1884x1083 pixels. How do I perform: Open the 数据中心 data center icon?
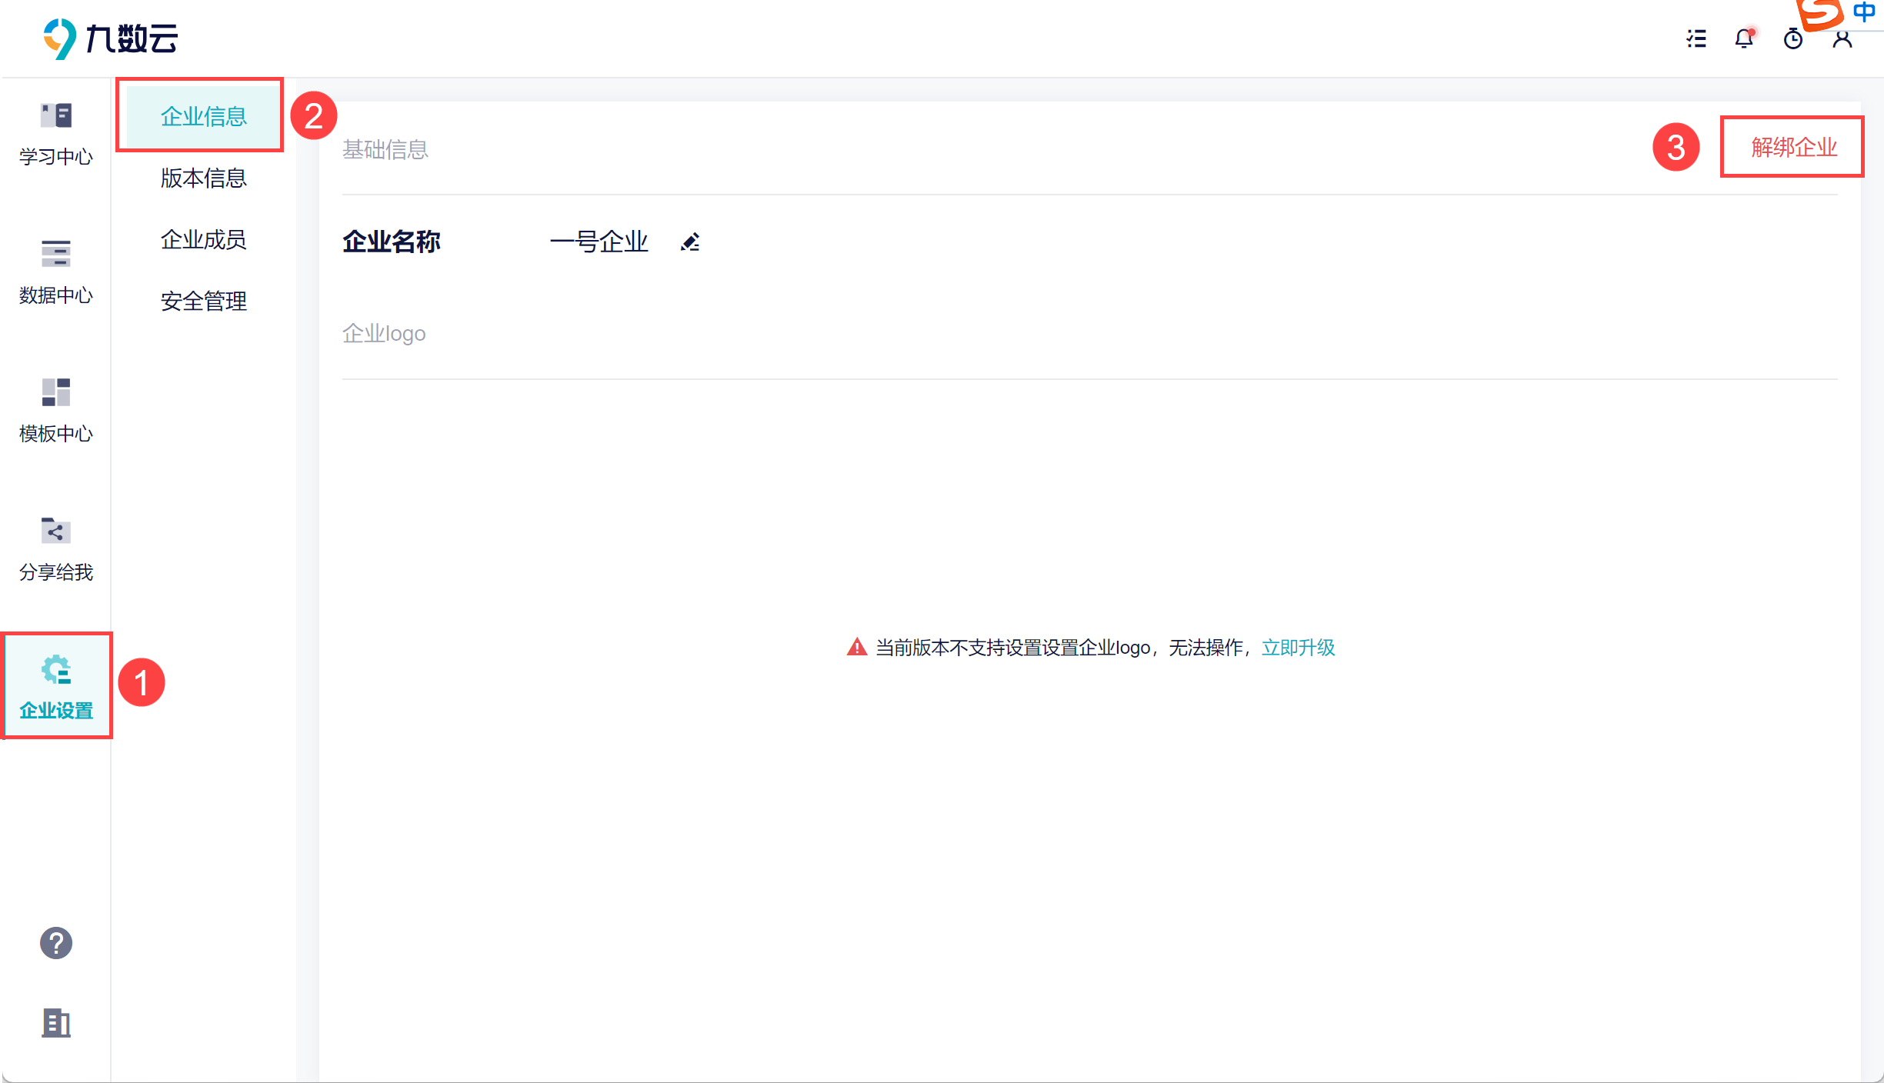point(55,254)
